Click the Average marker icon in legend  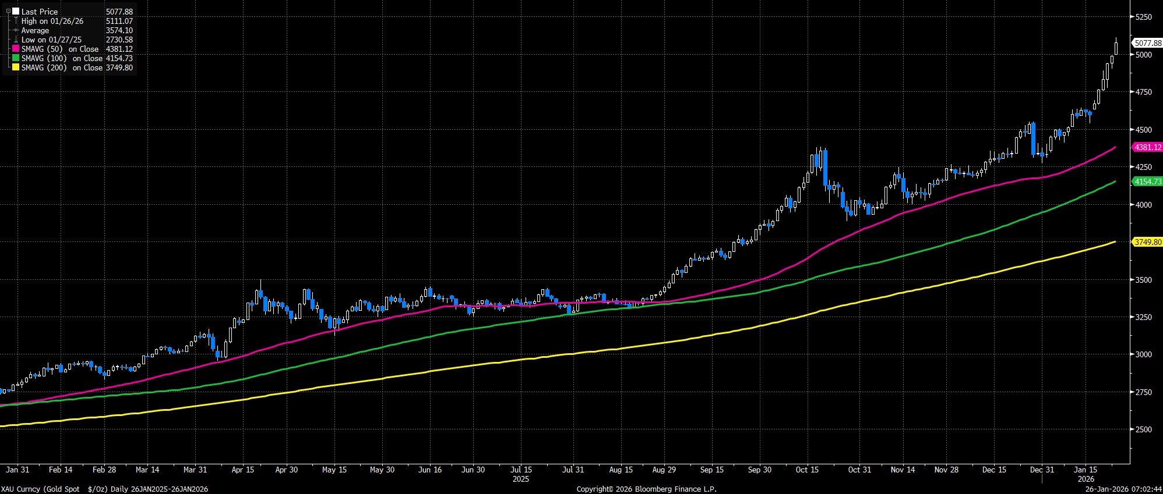pyautogui.click(x=16, y=30)
